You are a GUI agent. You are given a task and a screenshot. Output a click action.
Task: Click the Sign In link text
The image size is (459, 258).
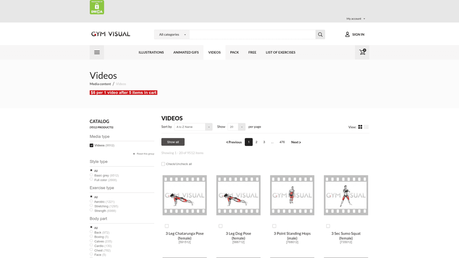pos(358,34)
